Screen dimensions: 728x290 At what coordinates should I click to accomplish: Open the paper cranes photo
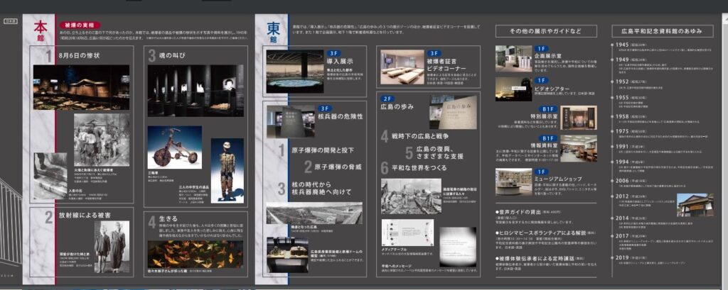pos(195,253)
